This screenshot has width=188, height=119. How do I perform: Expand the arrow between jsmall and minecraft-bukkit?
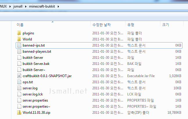26,6
